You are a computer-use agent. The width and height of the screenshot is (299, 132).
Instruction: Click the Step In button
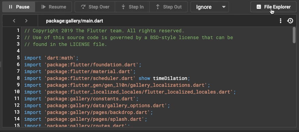[132, 7]
